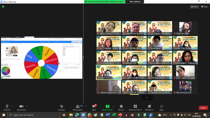Click the green Share Screen icon

pyautogui.click(x=108, y=107)
